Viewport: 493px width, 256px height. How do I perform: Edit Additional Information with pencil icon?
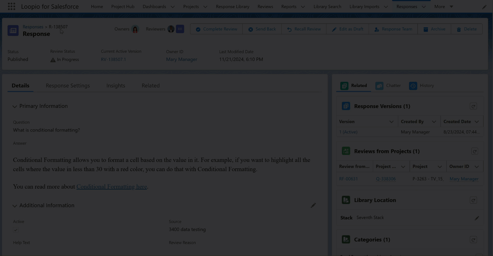(313, 205)
